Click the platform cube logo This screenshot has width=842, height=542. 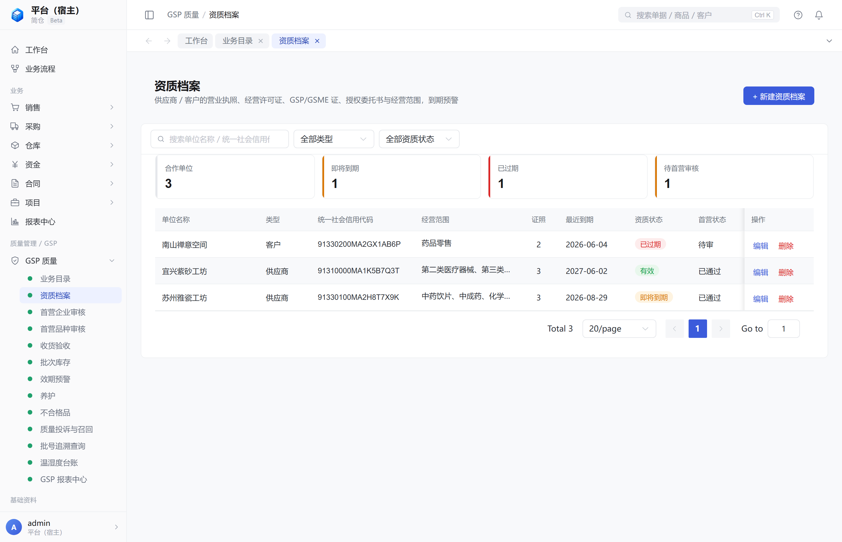[x=17, y=15]
